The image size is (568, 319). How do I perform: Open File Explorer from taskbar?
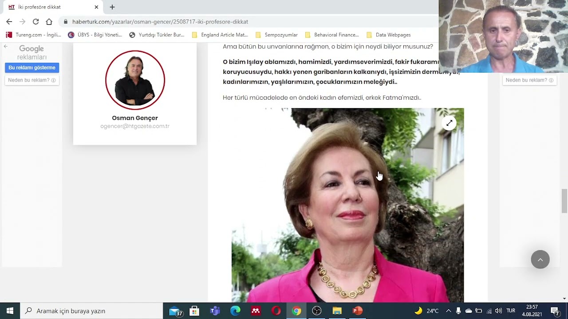[x=337, y=311]
